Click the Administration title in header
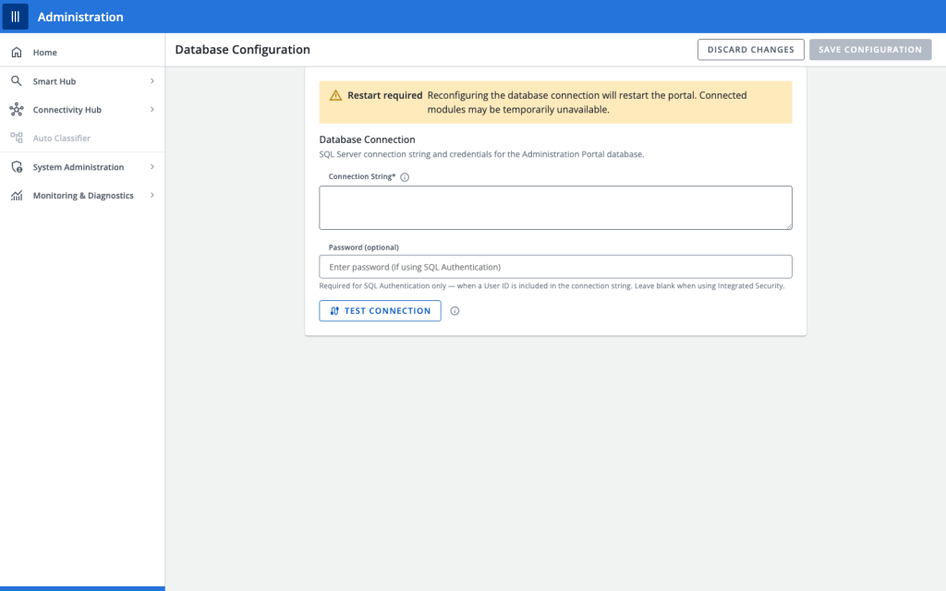 (x=80, y=17)
